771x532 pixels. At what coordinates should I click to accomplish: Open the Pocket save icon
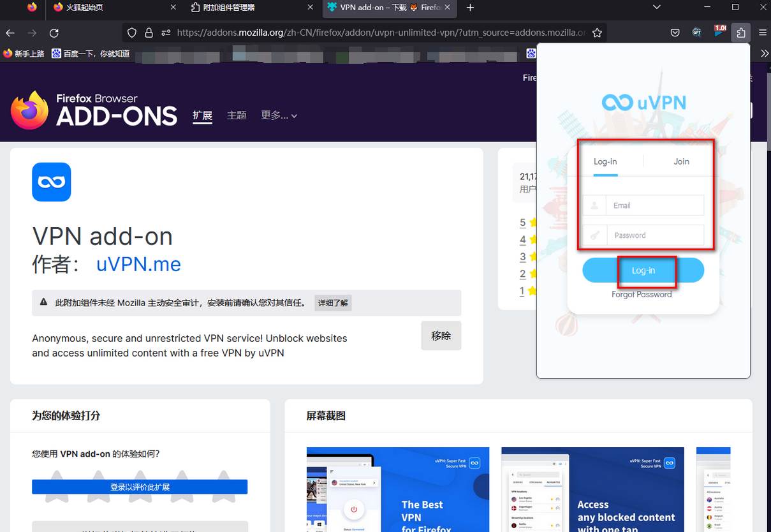675,33
